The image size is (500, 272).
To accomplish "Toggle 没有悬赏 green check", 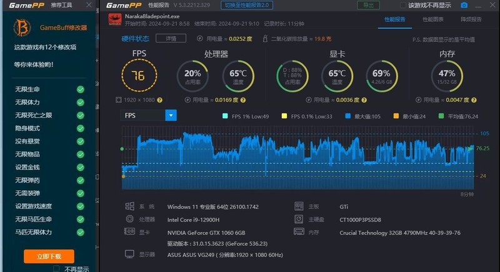I will pos(81,141).
